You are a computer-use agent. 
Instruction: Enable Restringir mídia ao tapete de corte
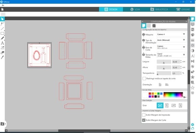coord(144,79)
